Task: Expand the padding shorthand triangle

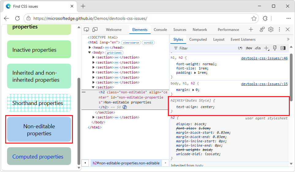Action: point(195,73)
